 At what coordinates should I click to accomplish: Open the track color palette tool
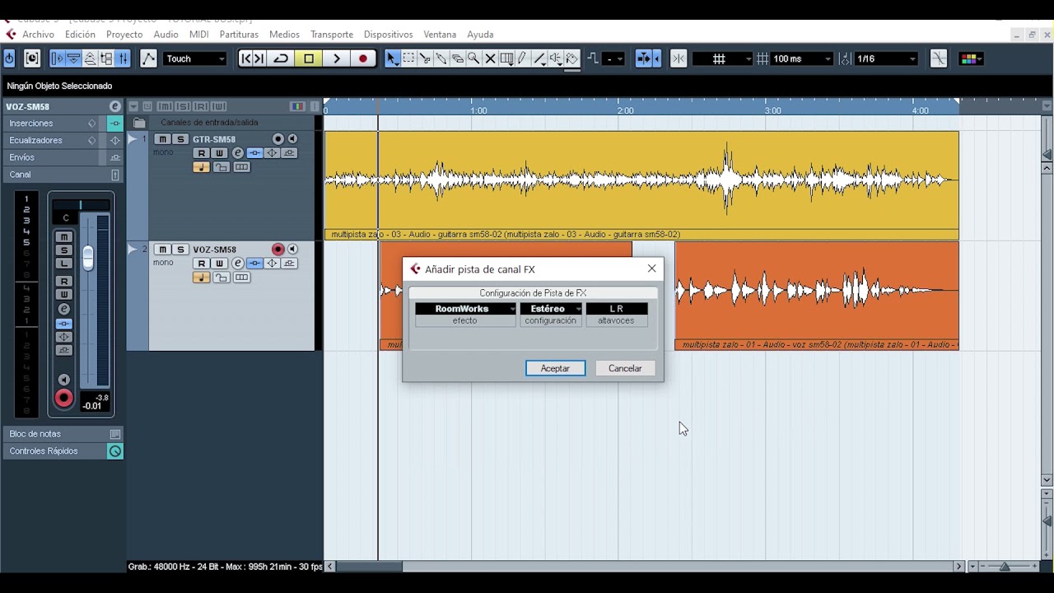click(971, 58)
